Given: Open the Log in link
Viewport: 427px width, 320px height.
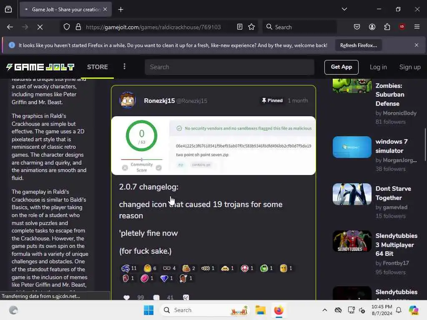Looking at the screenshot, I should 378,67.
